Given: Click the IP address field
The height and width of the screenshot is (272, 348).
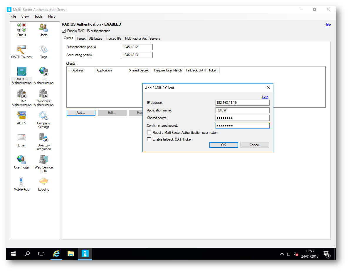Looking at the screenshot, I should 242,103.
